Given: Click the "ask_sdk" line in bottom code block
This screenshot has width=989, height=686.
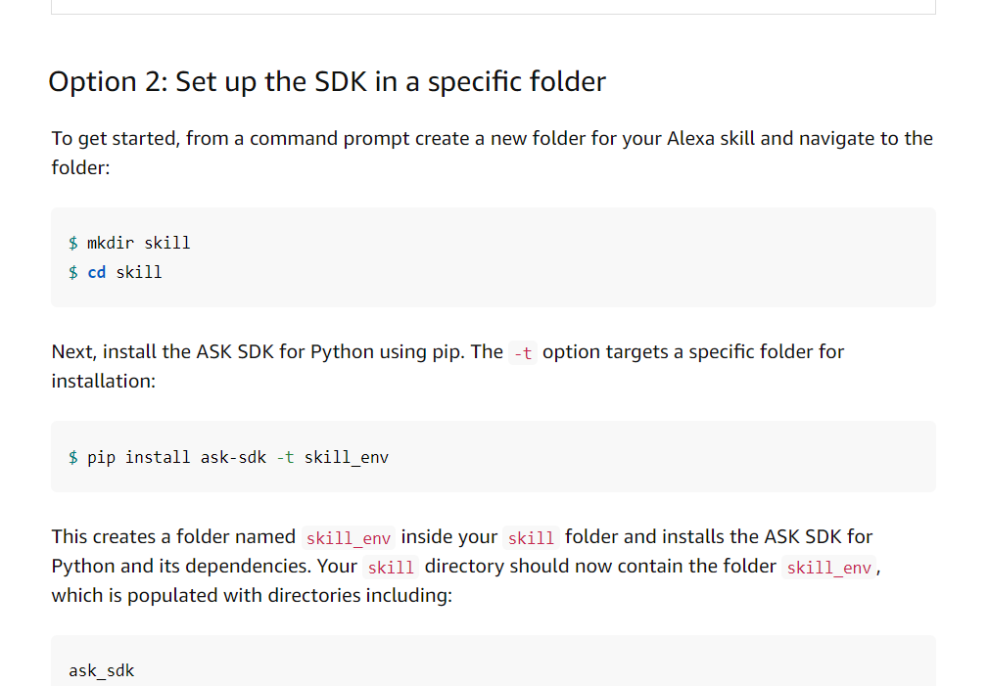Looking at the screenshot, I should point(102,670).
